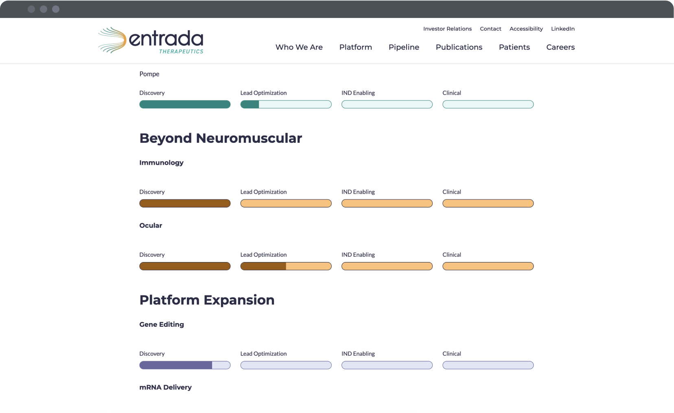
Task: Click the mRNA Delivery label
Action: pos(165,387)
